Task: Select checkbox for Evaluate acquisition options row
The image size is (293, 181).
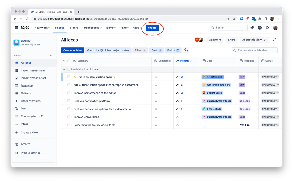Action: [x=69, y=109]
